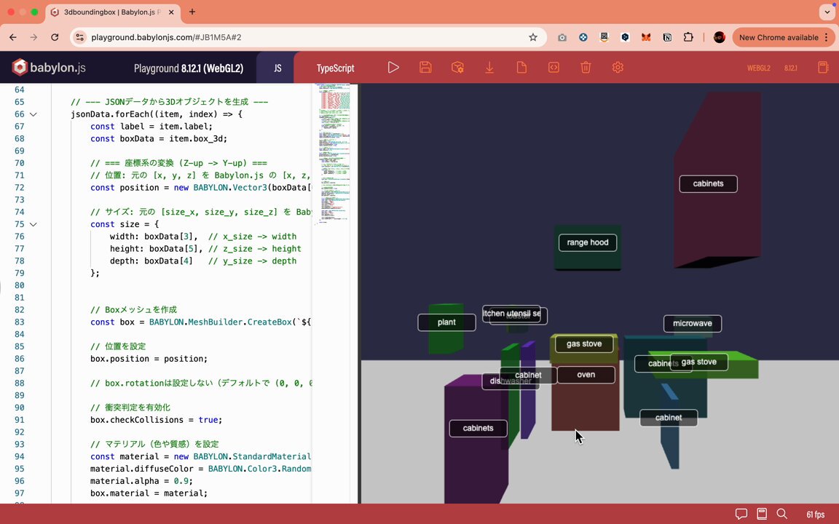This screenshot has height=524, width=839.
Task: Select the plant label
Action: click(446, 322)
